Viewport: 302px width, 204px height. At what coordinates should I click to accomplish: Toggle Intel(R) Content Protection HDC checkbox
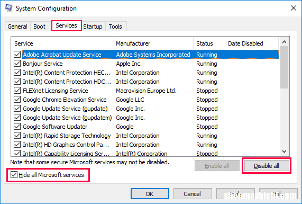point(17,82)
